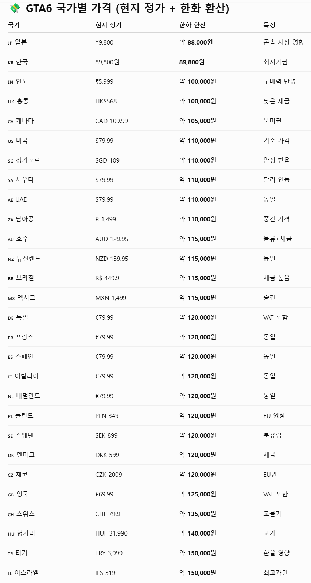Click the 최저가권 note in Korea row
Viewport: 311px width, 583px height.
[275, 62]
